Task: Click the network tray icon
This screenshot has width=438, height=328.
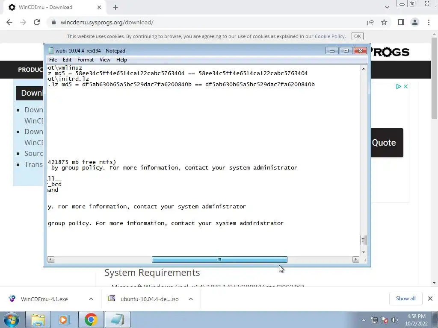Action: pyautogui.click(x=374, y=320)
